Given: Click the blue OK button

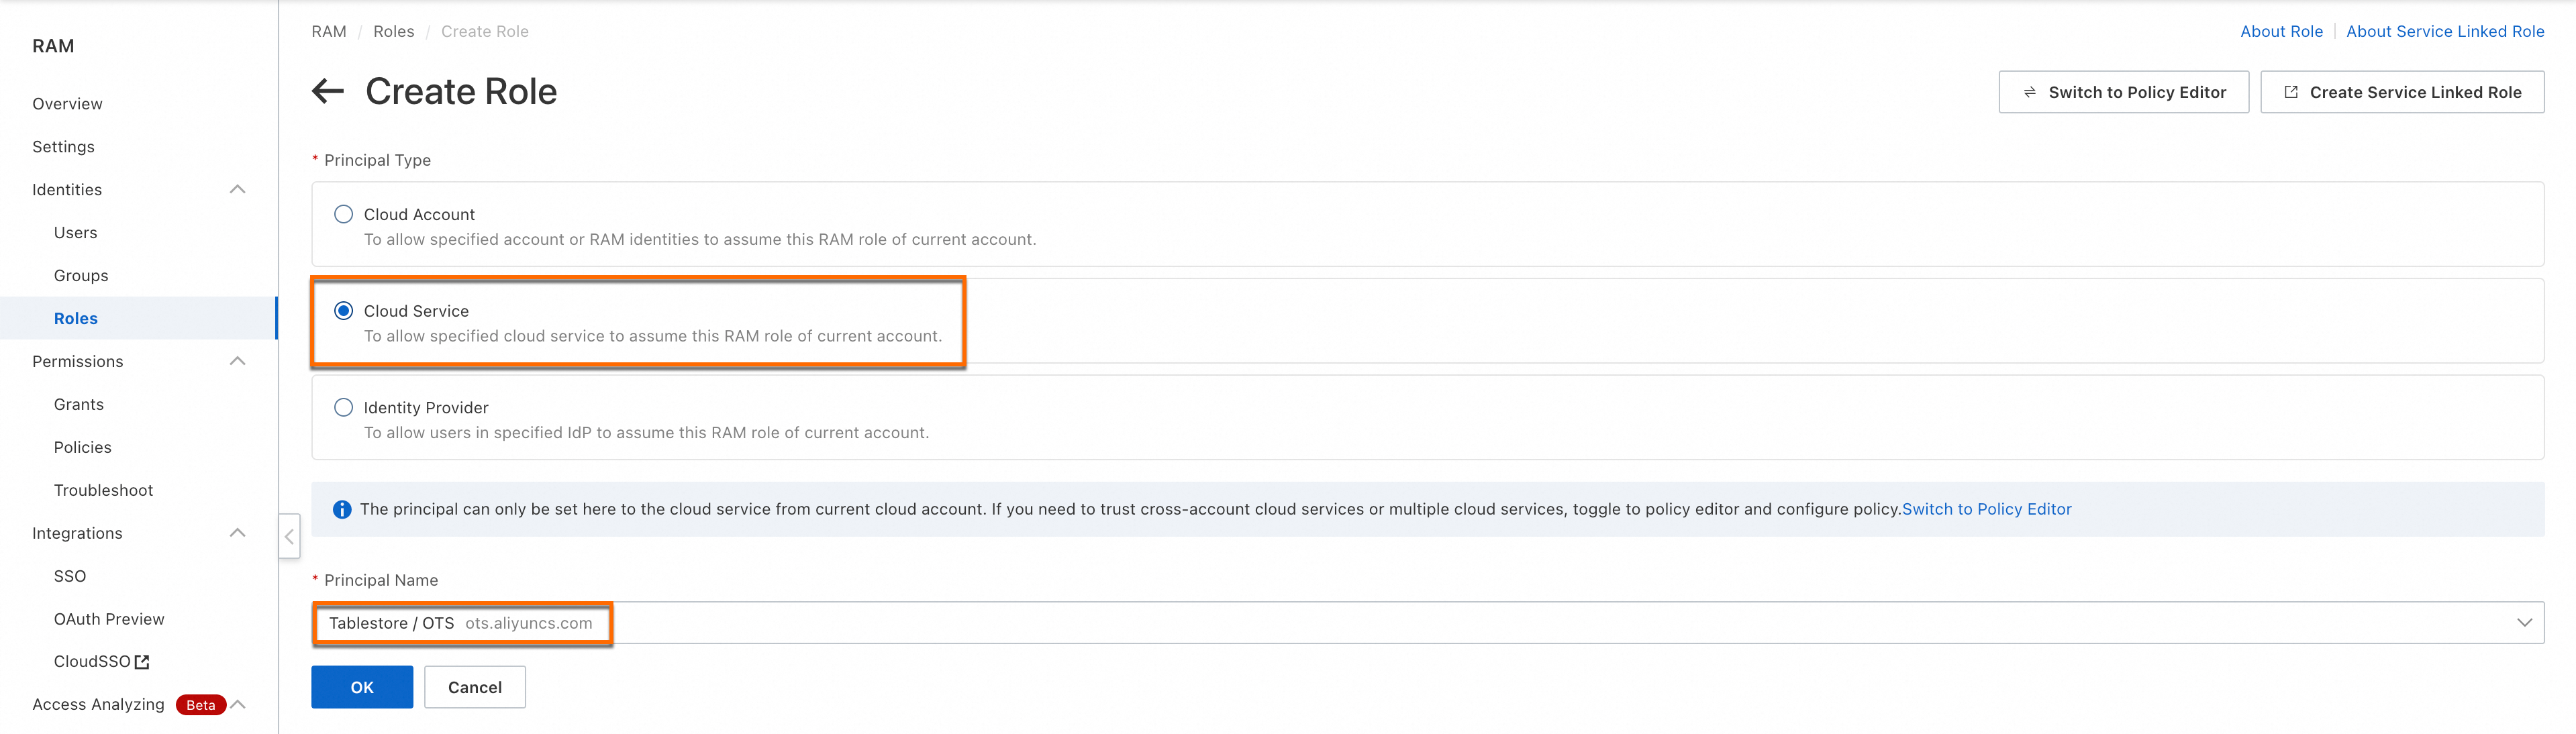Looking at the screenshot, I should point(362,687).
